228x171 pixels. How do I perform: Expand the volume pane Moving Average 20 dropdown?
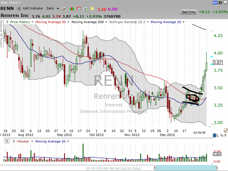(68, 141)
